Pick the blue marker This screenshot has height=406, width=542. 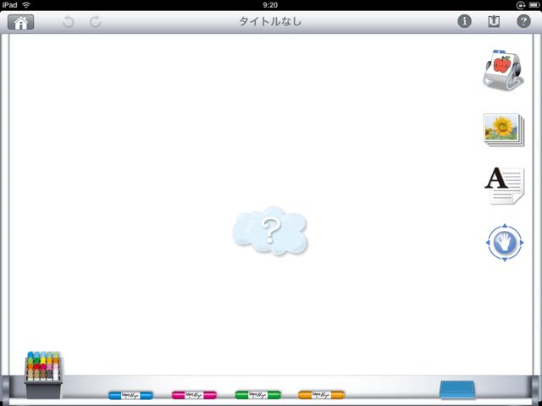(130, 395)
